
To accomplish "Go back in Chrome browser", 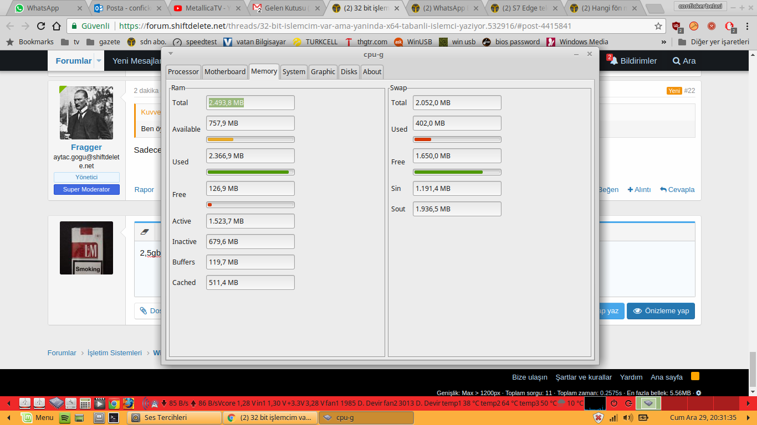I will point(9,26).
